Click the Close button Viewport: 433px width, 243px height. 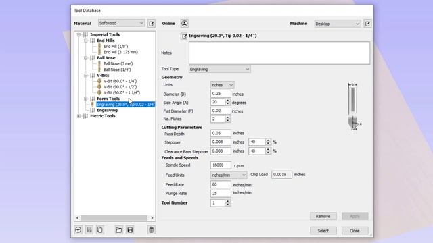tap(355, 231)
